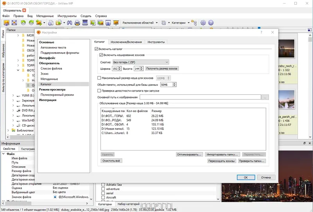Open the Инструменты menu

point(67,16)
